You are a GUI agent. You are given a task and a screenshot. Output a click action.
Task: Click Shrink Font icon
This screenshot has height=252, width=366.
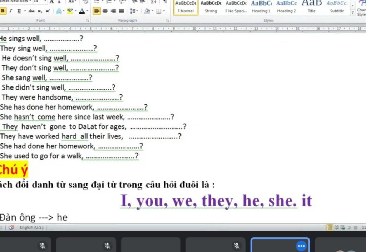tap(59, 2)
